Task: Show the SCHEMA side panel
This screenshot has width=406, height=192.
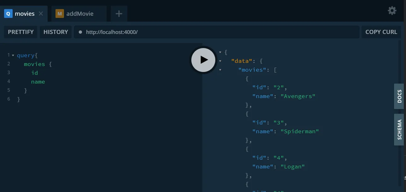Action: click(399, 129)
